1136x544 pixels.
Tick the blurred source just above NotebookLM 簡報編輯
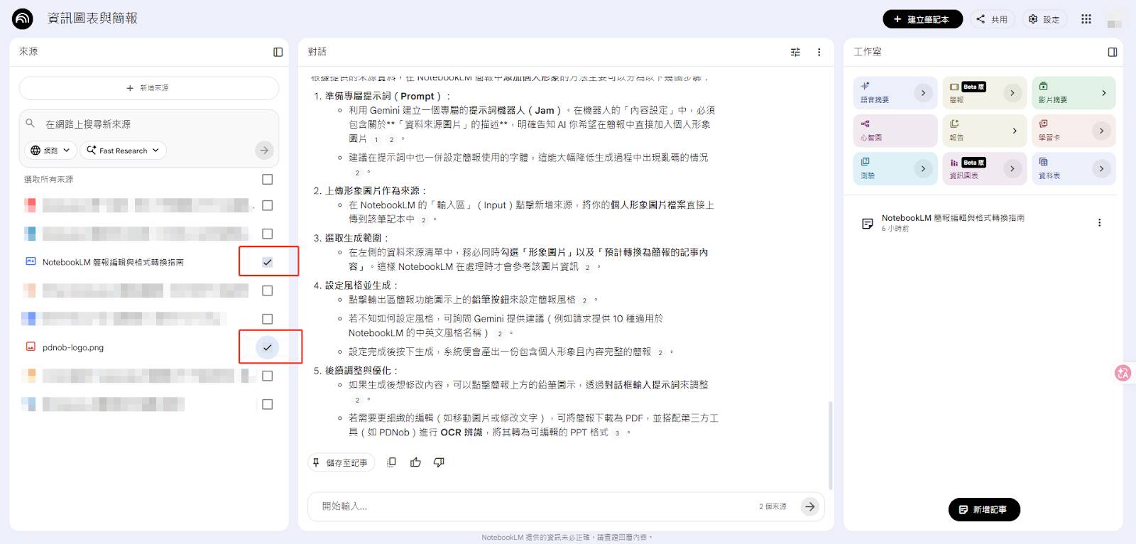[x=267, y=234]
